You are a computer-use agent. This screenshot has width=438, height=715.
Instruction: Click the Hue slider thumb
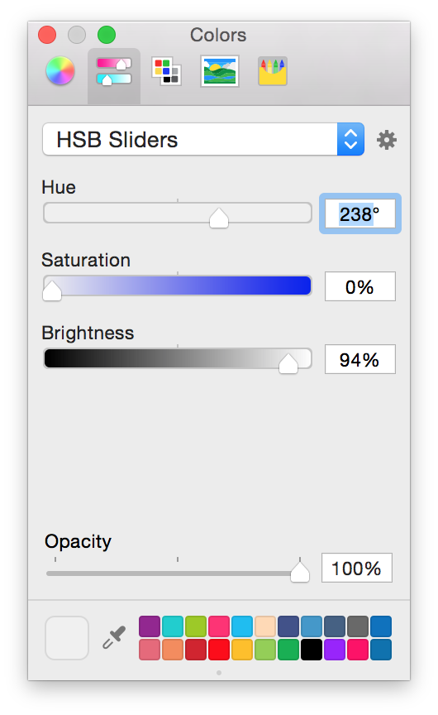(x=219, y=218)
